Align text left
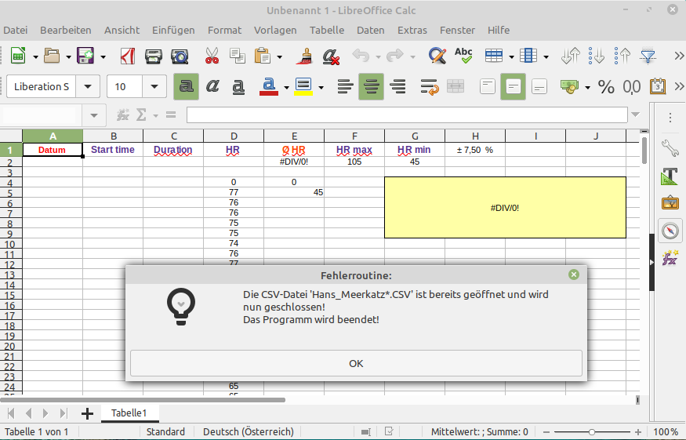Image resolution: width=686 pixels, height=440 pixels. tap(345, 86)
